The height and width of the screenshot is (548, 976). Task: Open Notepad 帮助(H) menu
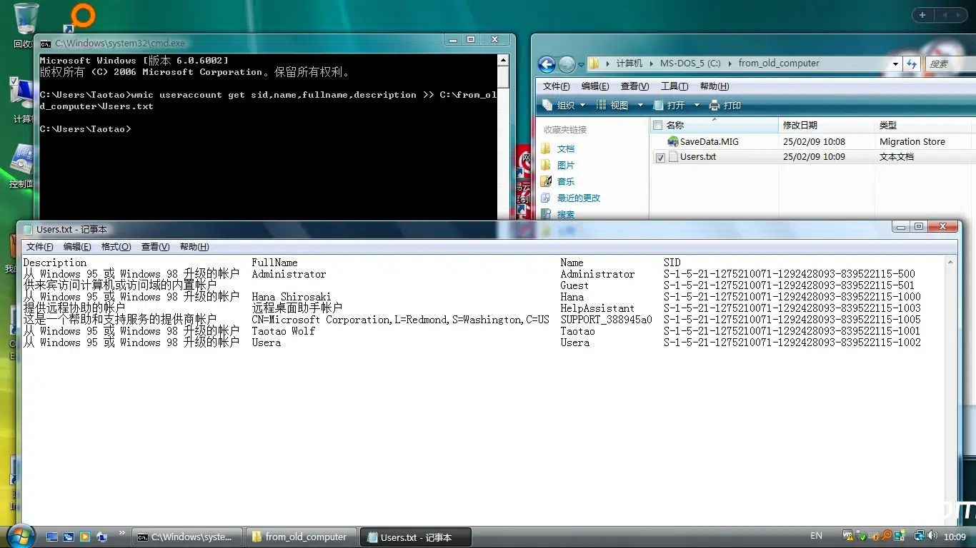coord(194,247)
